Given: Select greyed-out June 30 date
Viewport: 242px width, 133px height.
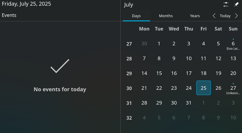Looking at the screenshot, I should pyautogui.click(x=144, y=44).
